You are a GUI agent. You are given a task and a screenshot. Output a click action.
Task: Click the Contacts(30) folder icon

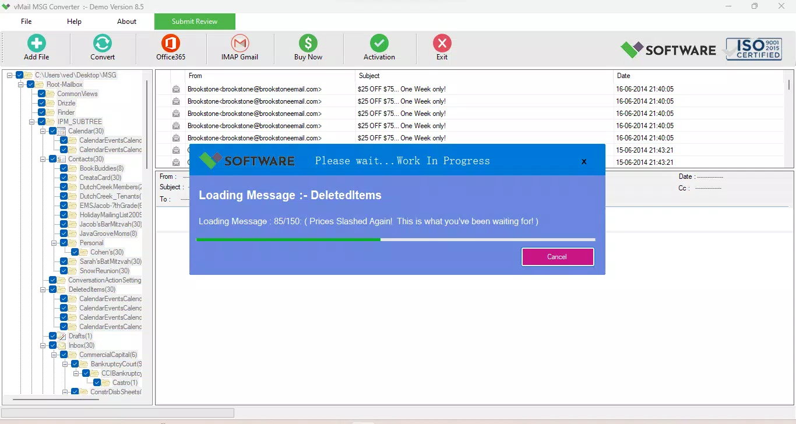point(62,159)
